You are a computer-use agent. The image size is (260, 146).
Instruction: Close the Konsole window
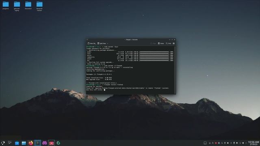tap(174, 40)
